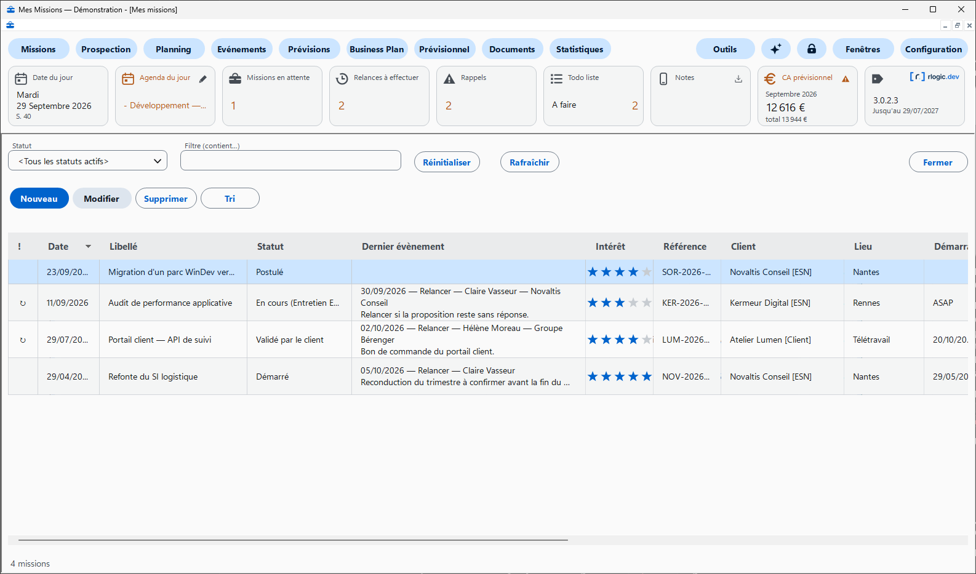This screenshot has width=976, height=574.
Task: Click the horizontal scrollbar below table
Action: point(293,540)
